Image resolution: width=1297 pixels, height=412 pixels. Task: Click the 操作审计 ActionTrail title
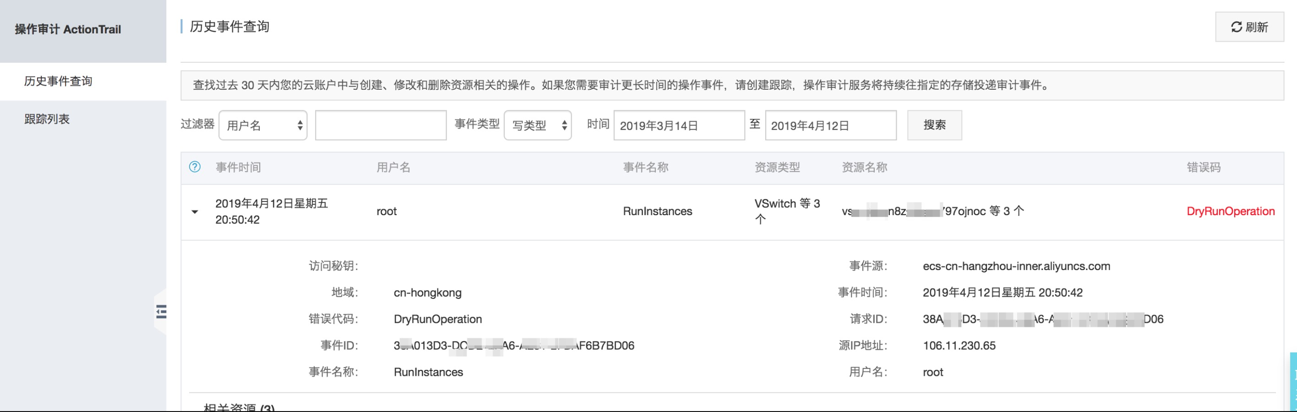click(68, 30)
